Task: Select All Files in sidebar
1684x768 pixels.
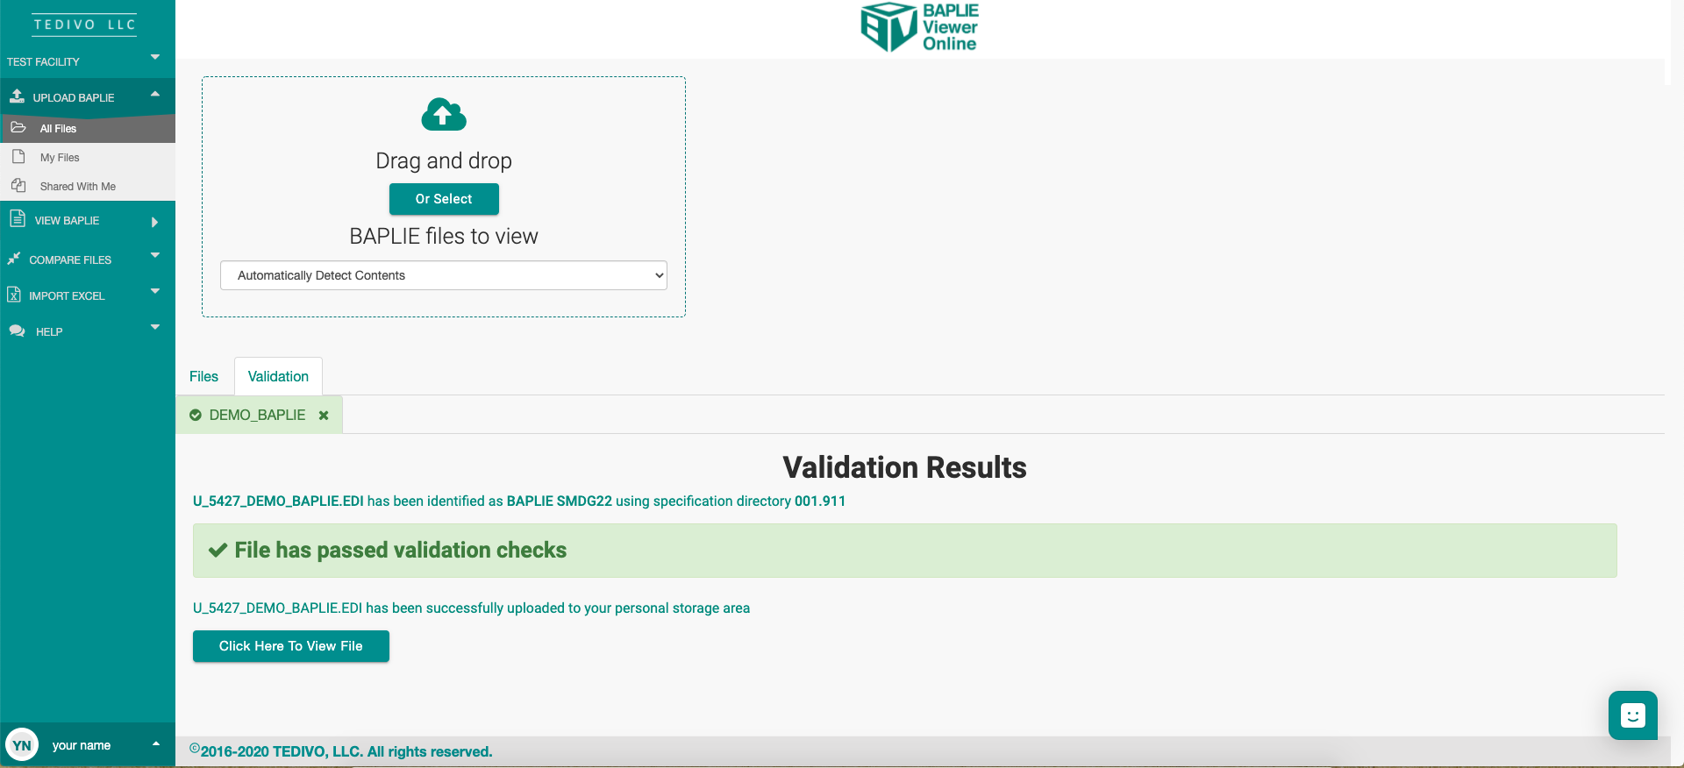Action: [x=58, y=129]
